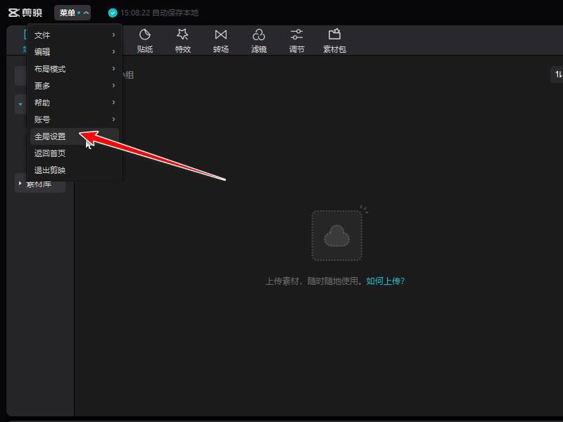Open the 素材包 (Material pack) panel

(335, 39)
